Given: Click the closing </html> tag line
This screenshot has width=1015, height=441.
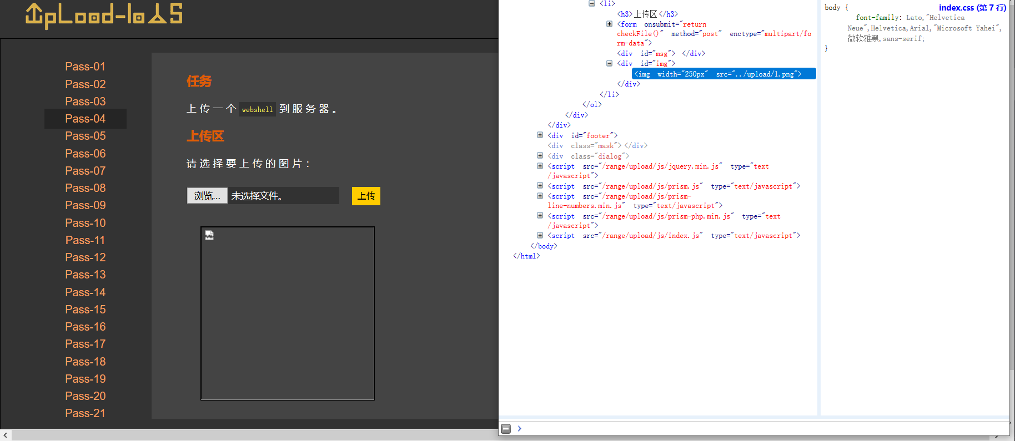Looking at the screenshot, I should click(x=526, y=256).
